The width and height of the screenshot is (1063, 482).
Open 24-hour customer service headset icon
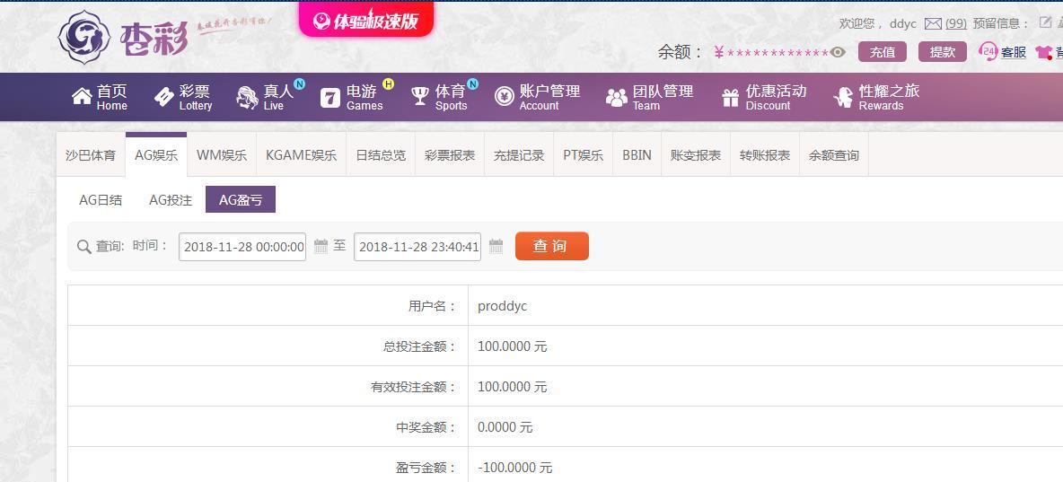pyautogui.click(x=988, y=52)
